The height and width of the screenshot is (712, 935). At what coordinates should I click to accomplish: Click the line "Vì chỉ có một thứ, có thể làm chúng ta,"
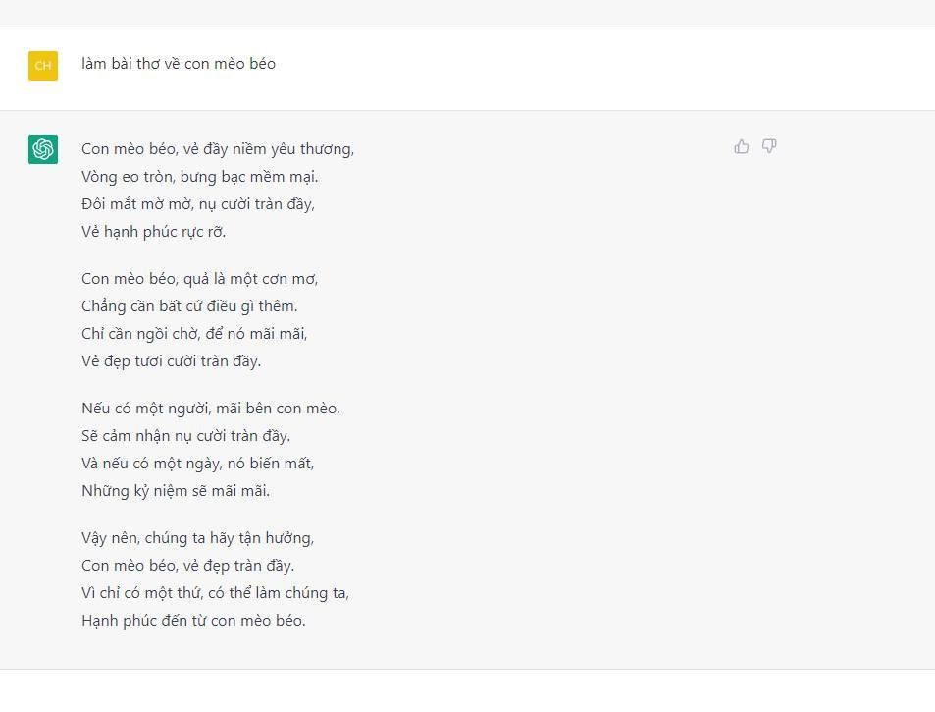[x=216, y=593]
